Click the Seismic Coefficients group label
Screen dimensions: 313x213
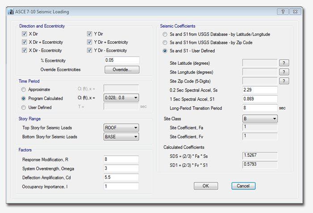click(x=178, y=26)
